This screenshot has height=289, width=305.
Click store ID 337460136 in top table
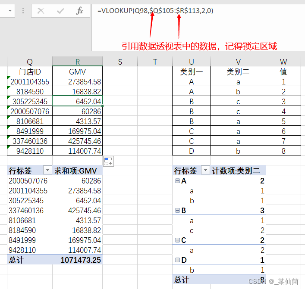coord(30,141)
